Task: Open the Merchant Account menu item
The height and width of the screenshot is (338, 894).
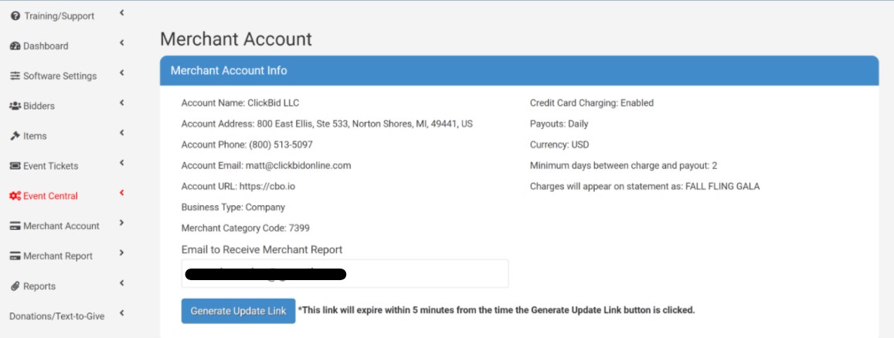Action: pos(61,226)
